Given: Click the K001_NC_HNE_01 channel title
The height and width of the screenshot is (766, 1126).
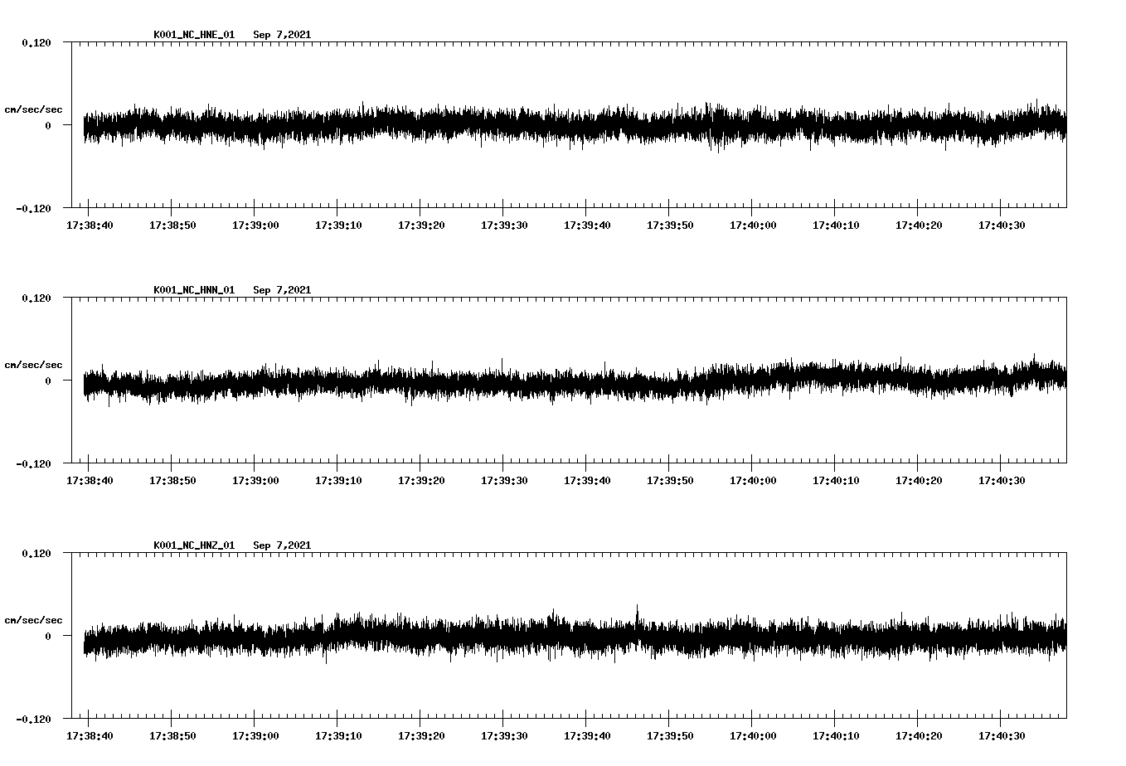Looking at the screenshot, I should click(194, 35).
